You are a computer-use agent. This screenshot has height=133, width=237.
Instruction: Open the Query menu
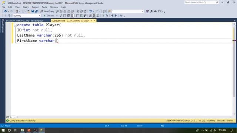point(26,7)
